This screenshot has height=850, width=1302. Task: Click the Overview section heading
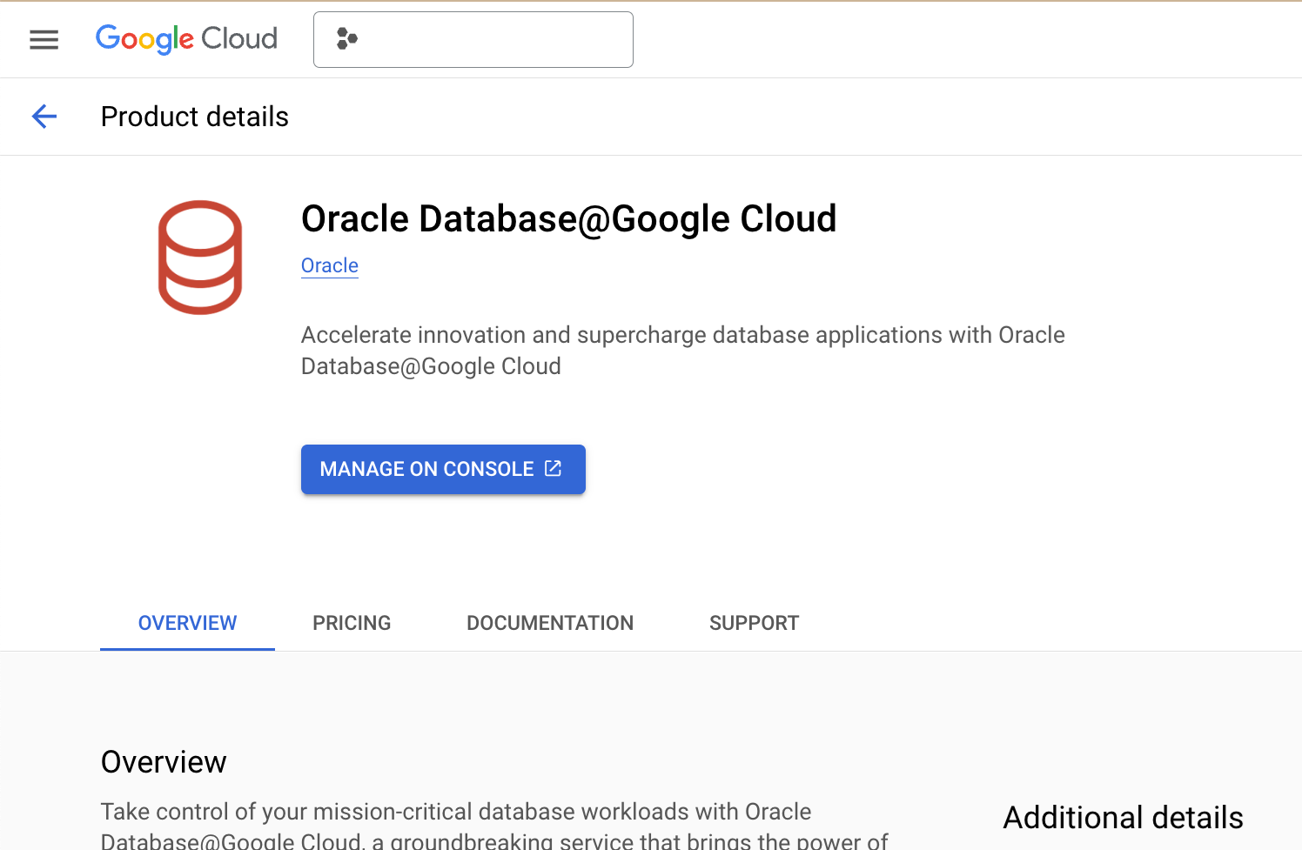pyautogui.click(x=163, y=761)
